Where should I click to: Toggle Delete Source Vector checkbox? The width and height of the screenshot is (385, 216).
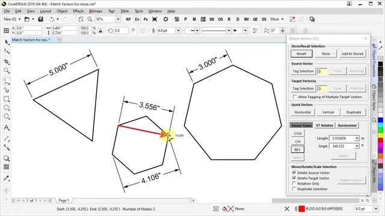pyautogui.click(x=294, y=173)
